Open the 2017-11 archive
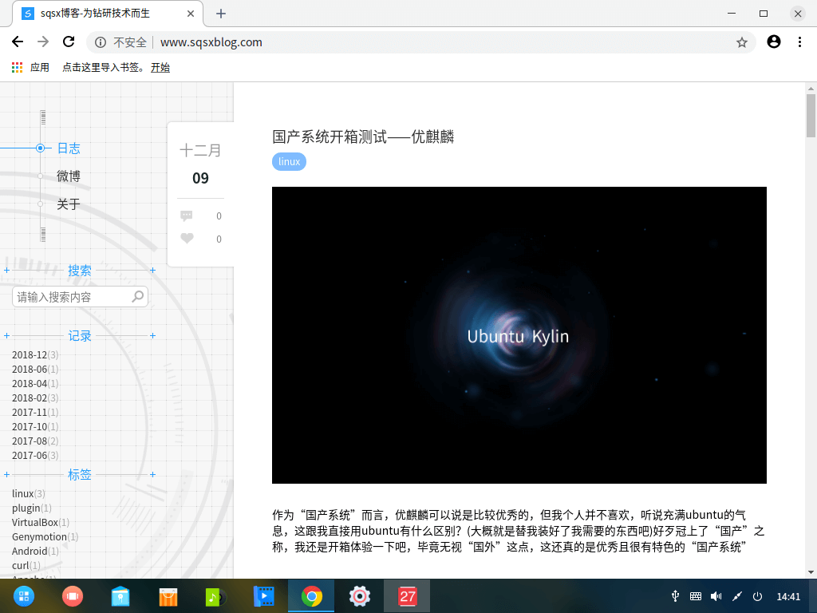 (x=35, y=413)
